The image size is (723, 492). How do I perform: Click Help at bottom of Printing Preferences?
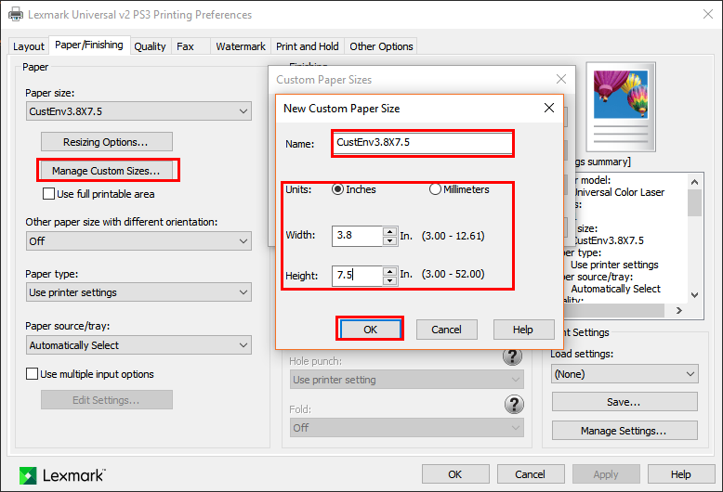(681, 474)
